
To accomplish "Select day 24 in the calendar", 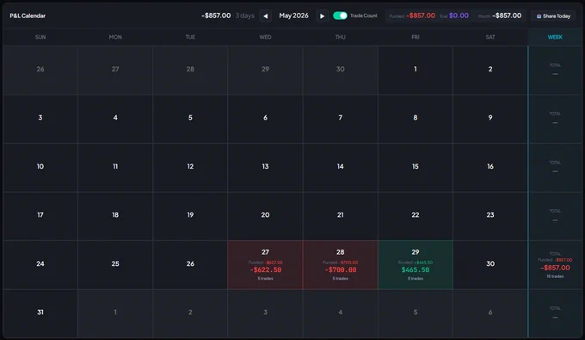I will [x=40, y=264].
